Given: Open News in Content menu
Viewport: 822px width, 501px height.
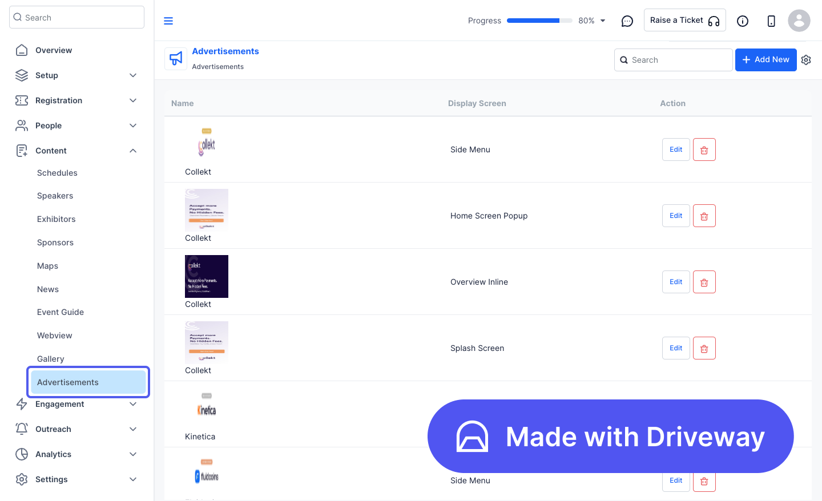Looking at the screenshot, I should [48, 289].
